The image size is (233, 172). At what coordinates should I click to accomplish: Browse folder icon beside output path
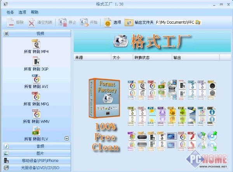pos(198,23)
